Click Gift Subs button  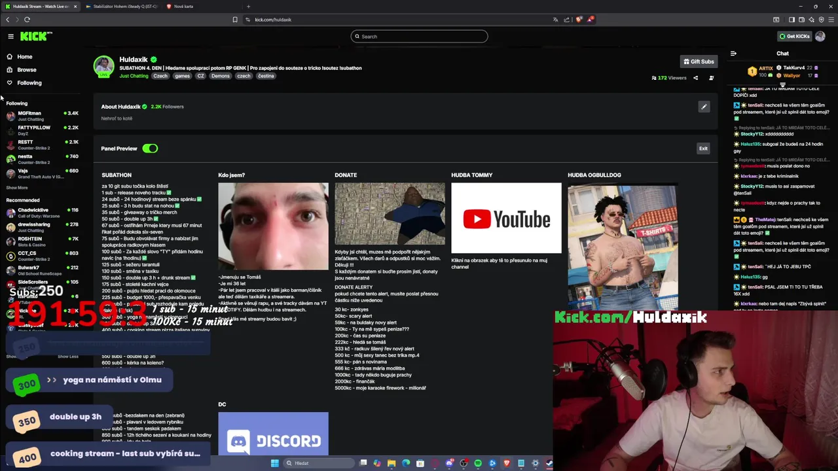point(699,61)
